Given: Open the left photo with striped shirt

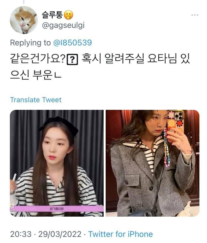Looking at the screenshot, I should click(57, 163).
